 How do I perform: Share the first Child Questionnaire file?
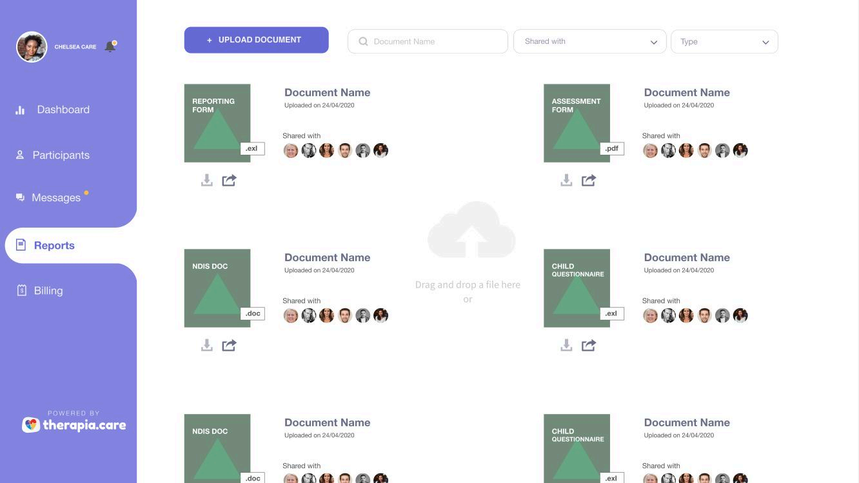(x=589, y=346)
